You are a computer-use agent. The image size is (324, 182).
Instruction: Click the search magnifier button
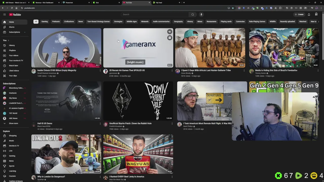(x=193, y=14)
